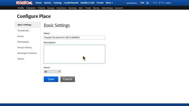Open the Genre dropdown set to All
The width and height of the screenshot is (189, 106).
(x=52, y=72)
